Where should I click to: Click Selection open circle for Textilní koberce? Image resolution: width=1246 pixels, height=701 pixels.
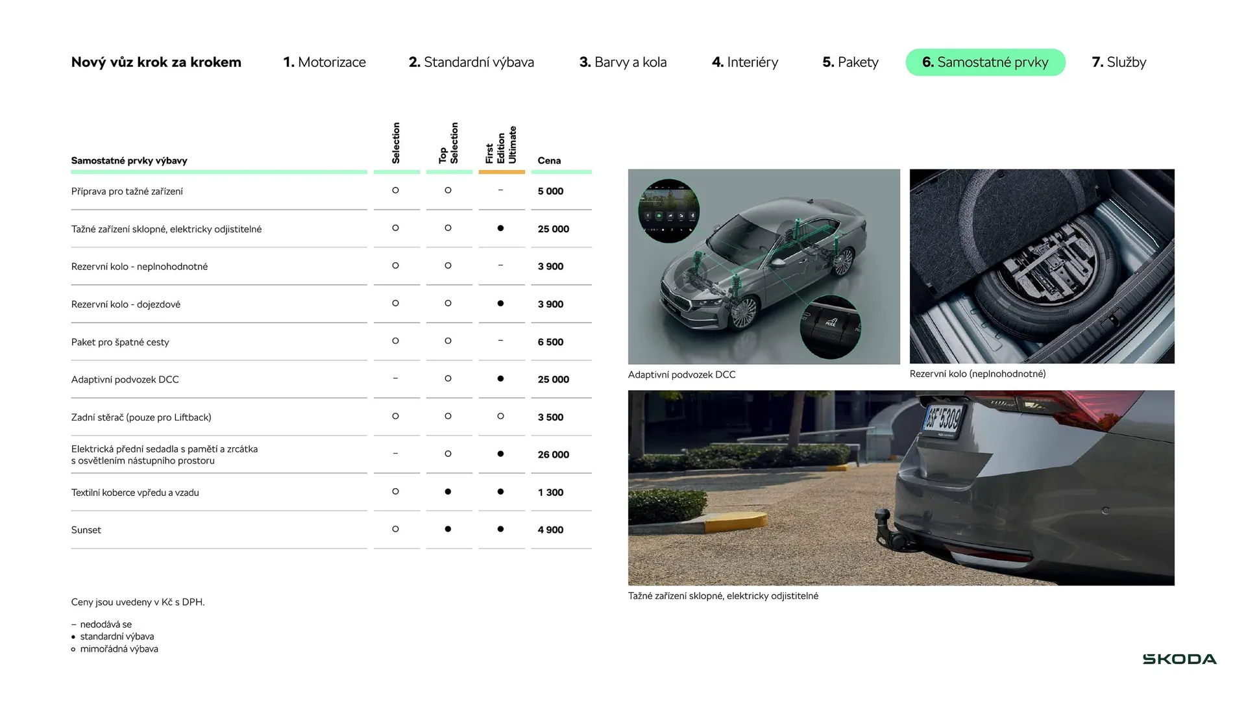396,491
